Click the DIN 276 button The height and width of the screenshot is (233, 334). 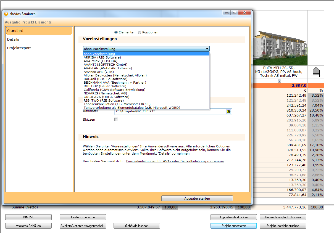click(28, 217)
